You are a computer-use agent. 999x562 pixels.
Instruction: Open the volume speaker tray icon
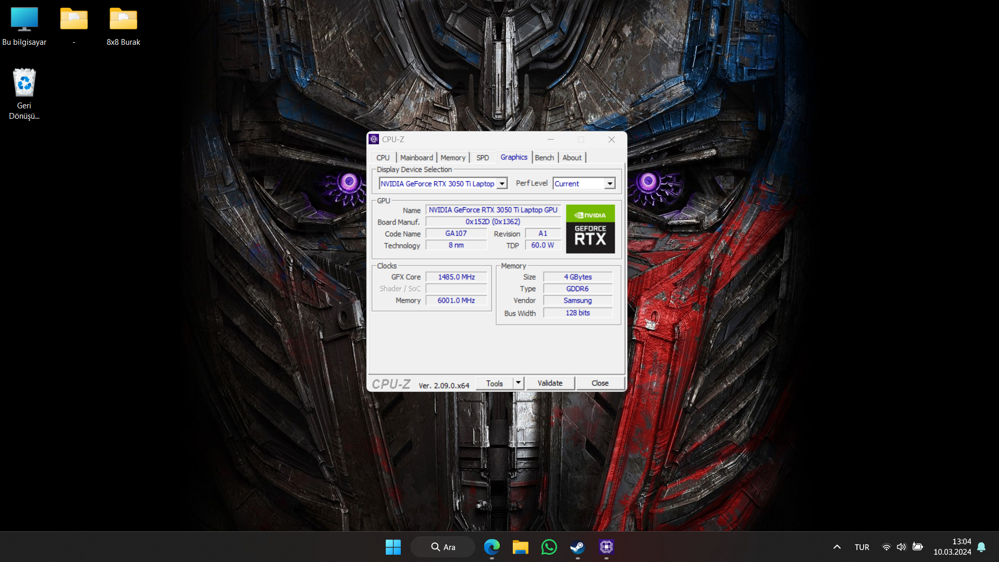901,547
